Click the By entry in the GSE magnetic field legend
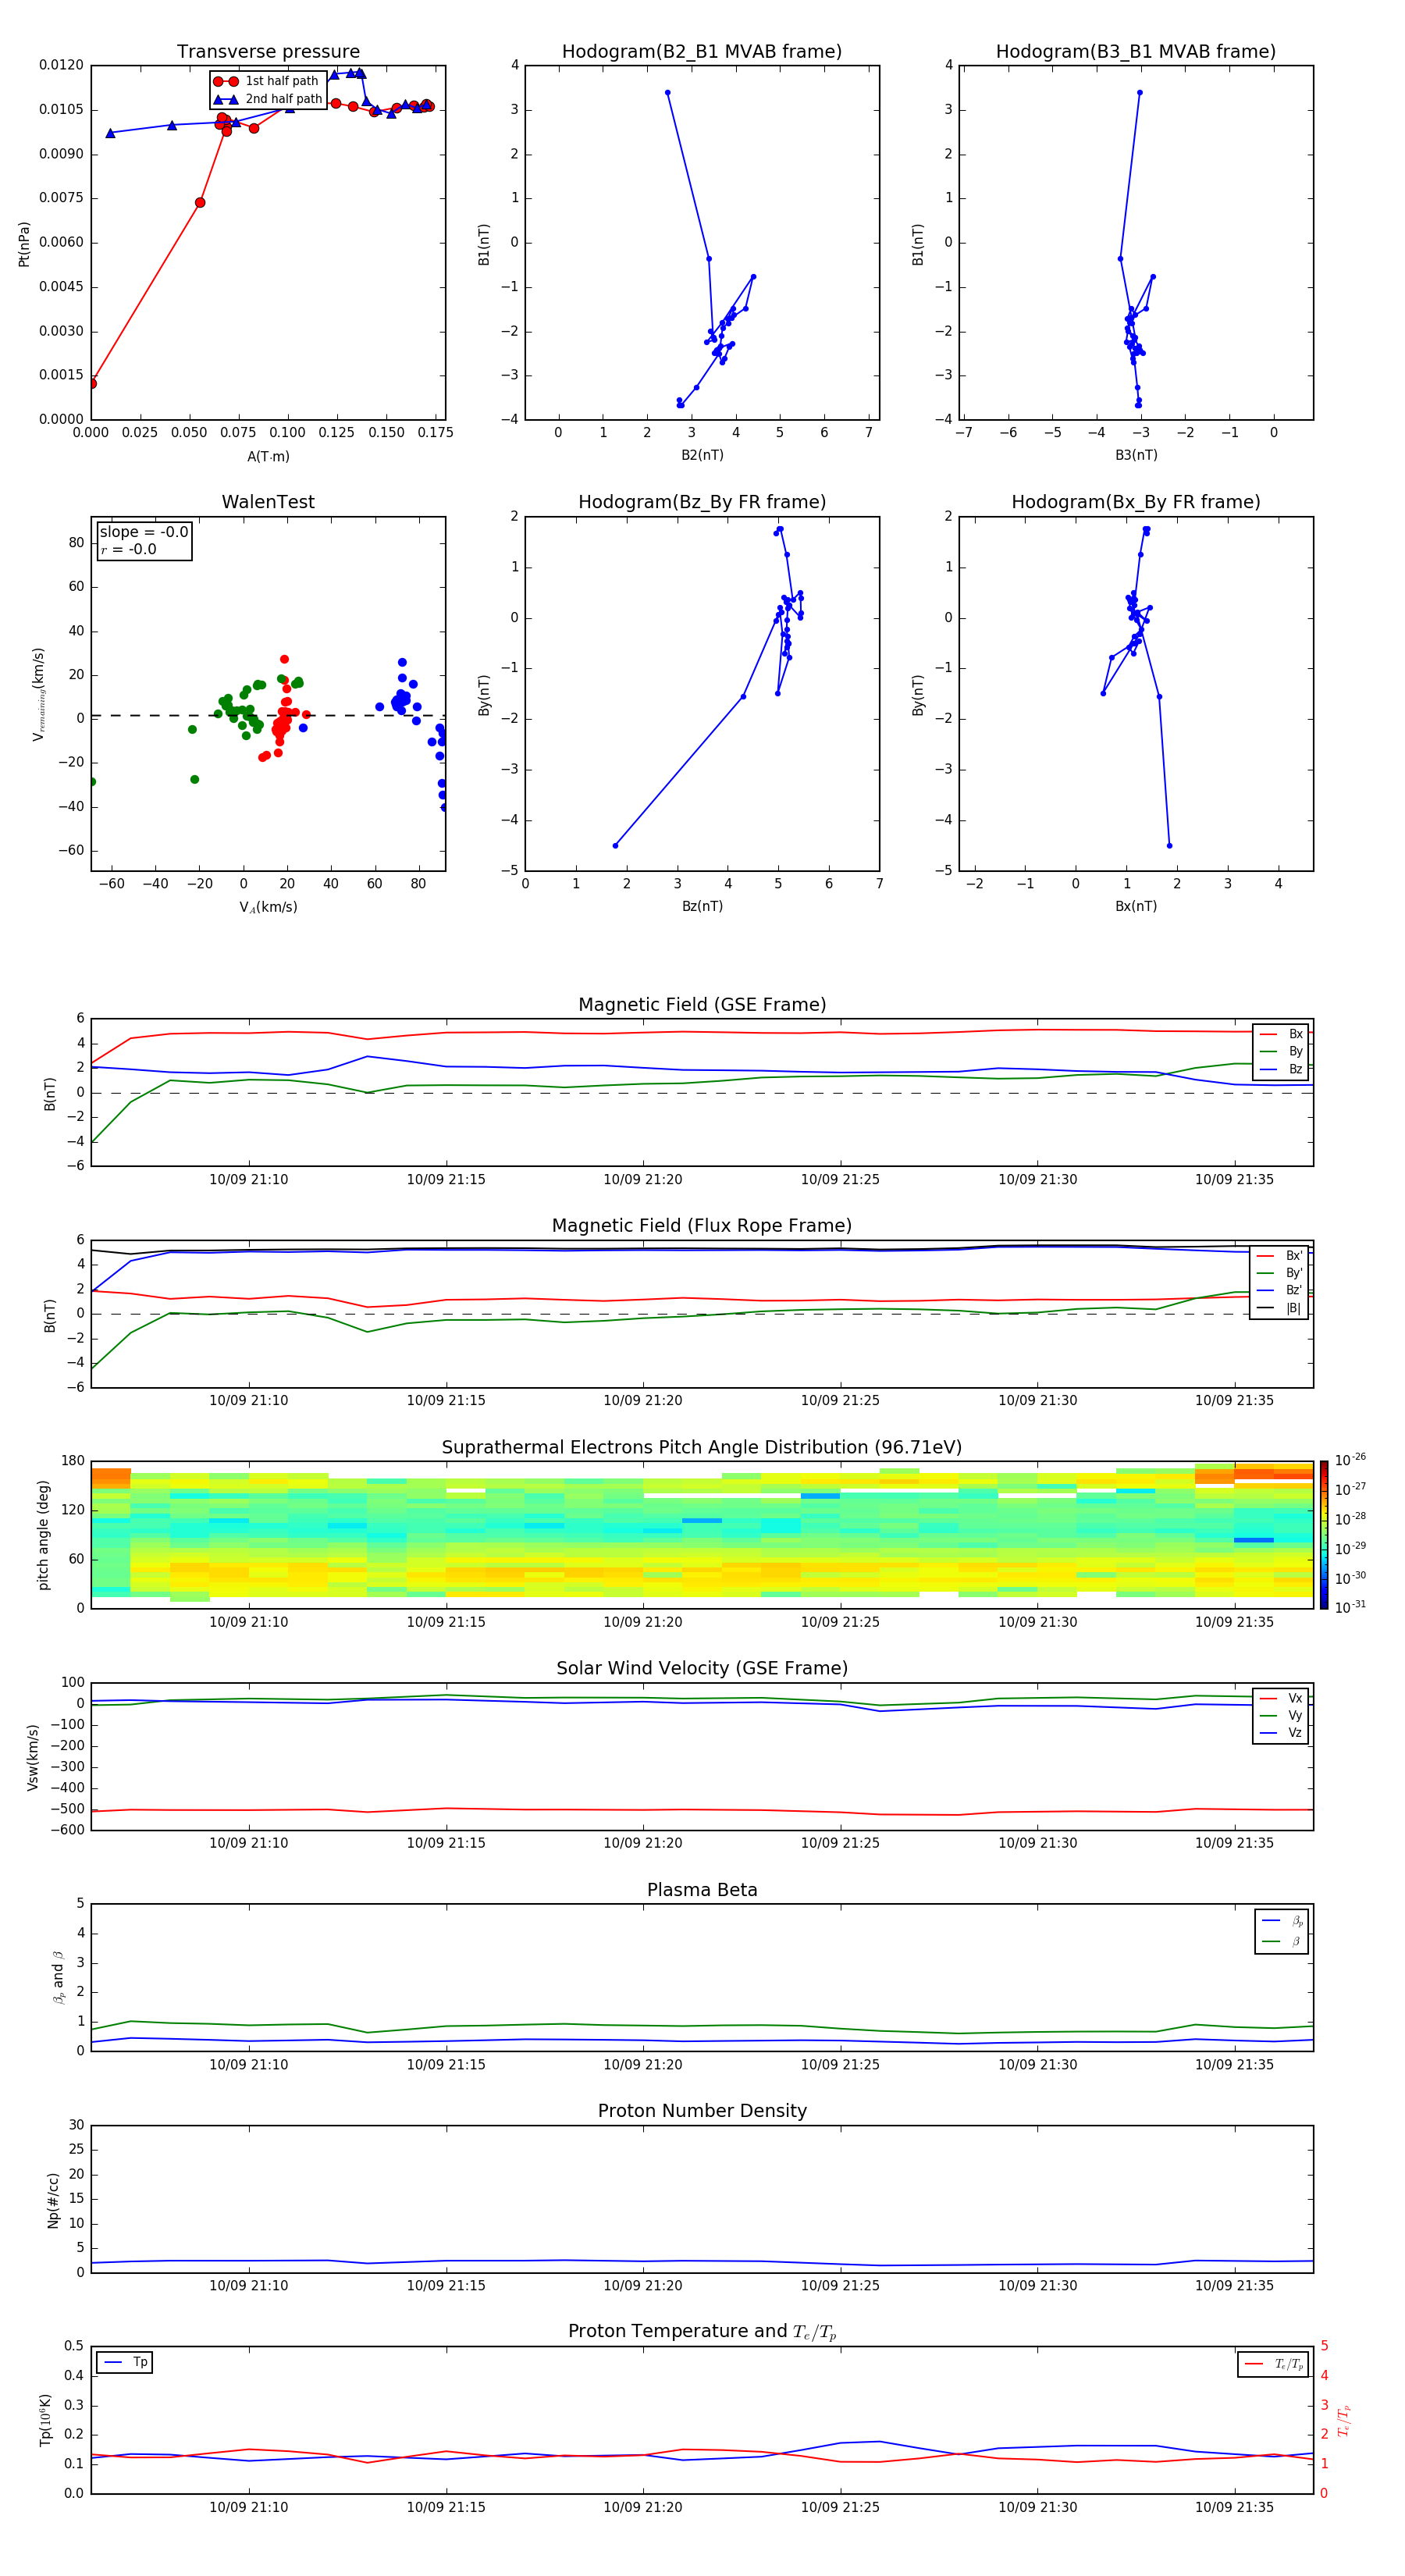 click(x=1282, y=1052)
